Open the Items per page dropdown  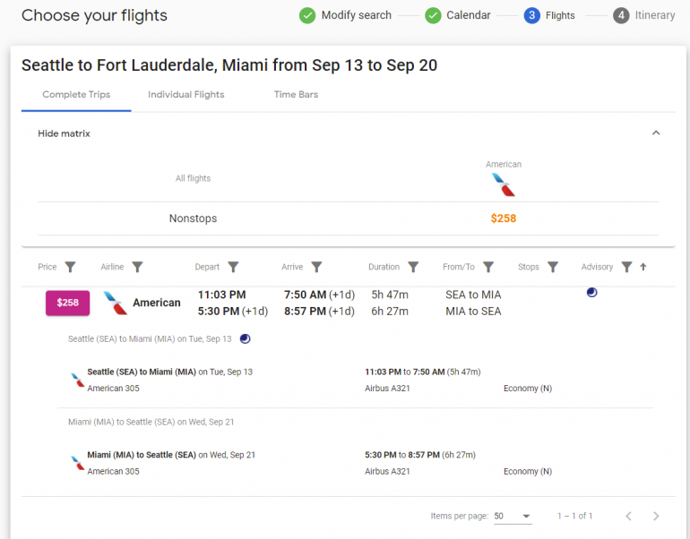pyautogui.click(x=512, y=516)
